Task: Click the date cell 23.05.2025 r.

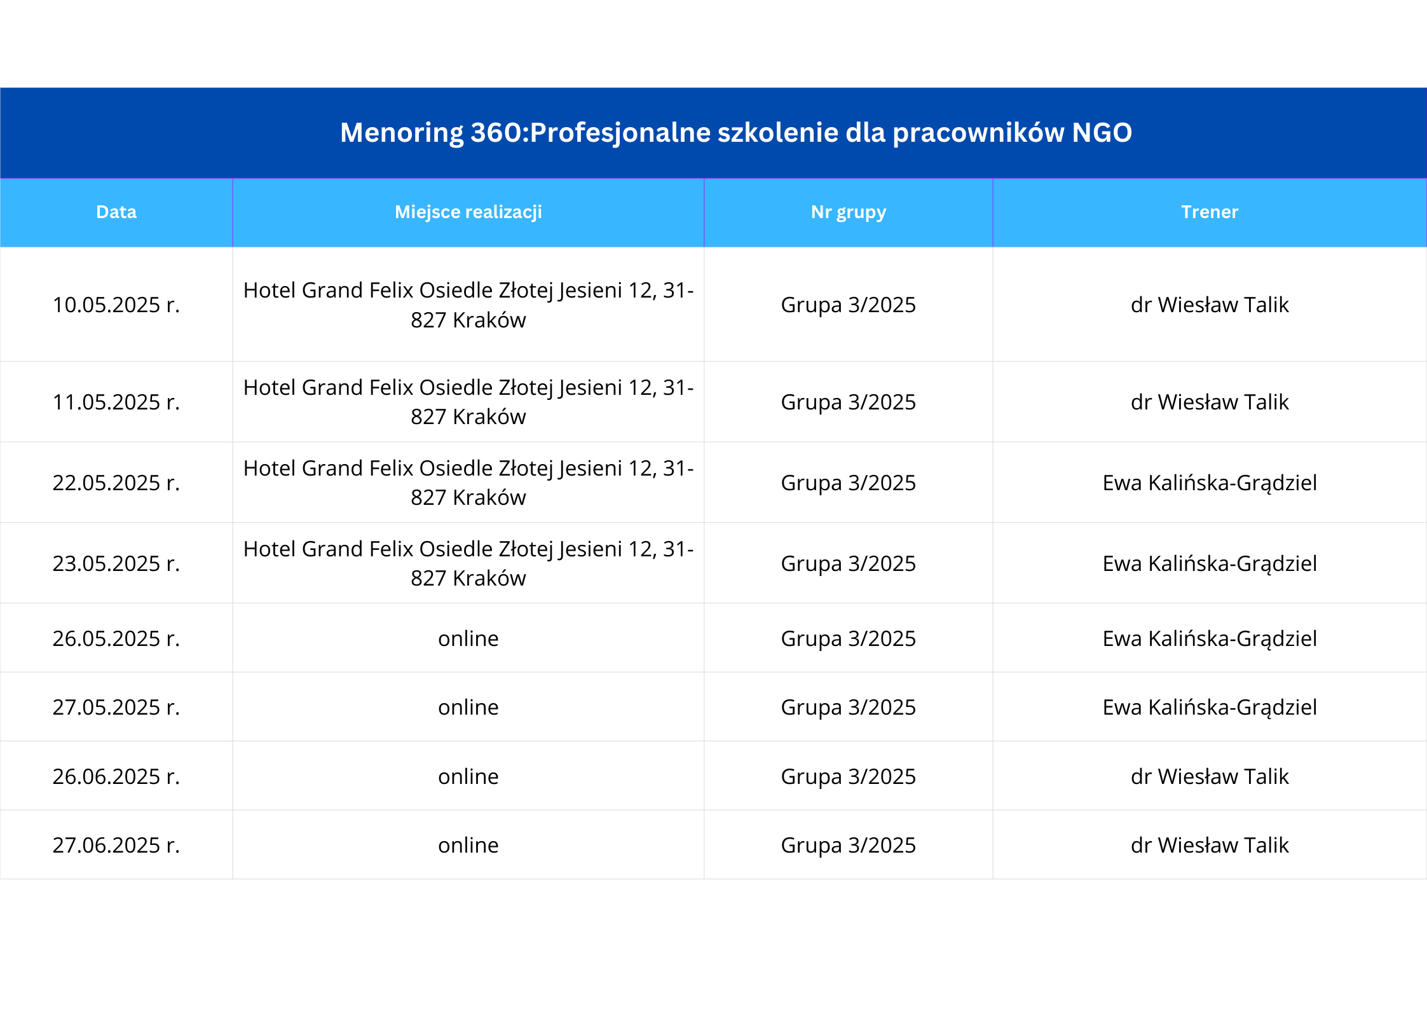Action: point(116,563)
